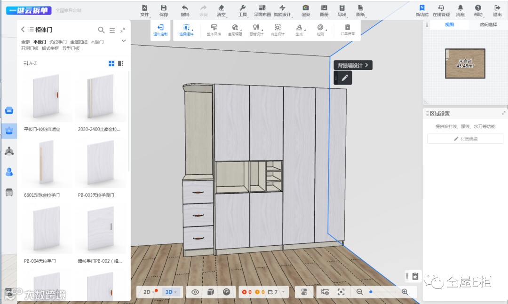Click the search magnifier in 柜体门 panel
The height and width of the screenshot is (304, 508).
click(101, 30)
